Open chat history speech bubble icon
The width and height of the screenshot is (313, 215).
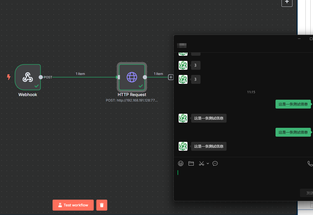coord(215,163)
